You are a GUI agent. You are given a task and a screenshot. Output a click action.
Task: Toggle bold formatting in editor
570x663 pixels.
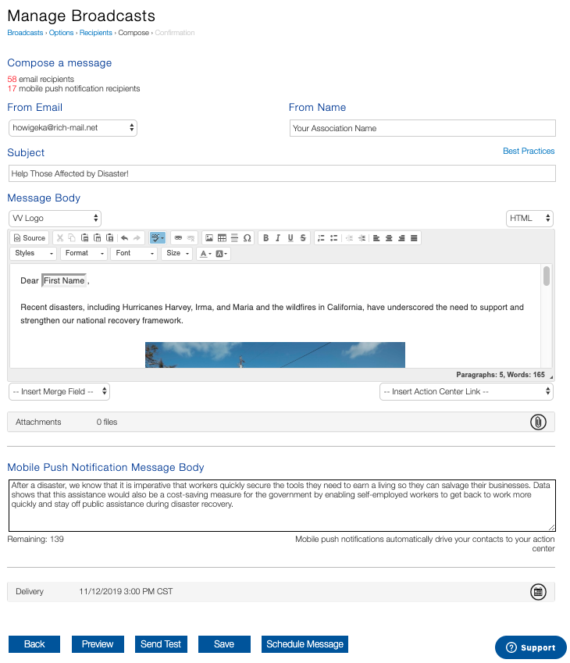point(265,238)
